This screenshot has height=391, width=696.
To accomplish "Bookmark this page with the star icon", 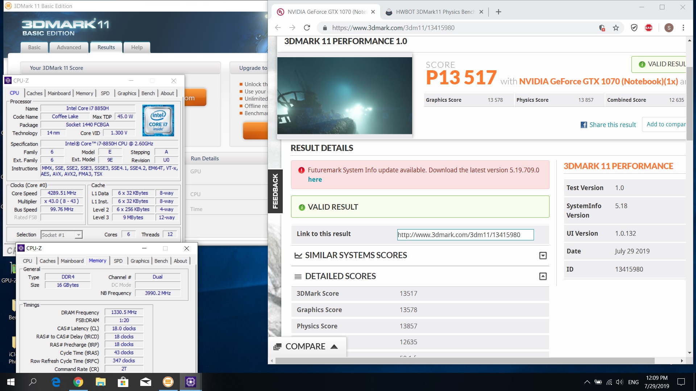I will [x=616, y=28].
